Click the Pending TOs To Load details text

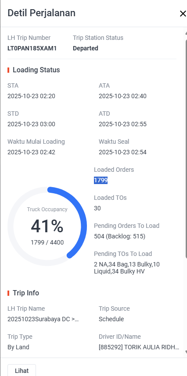tap(127, 268)
